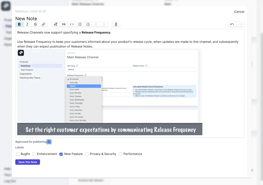
Task: Click the bold 'Release Frequency' text
Action: pyautogui.click(x=96, y=33)
